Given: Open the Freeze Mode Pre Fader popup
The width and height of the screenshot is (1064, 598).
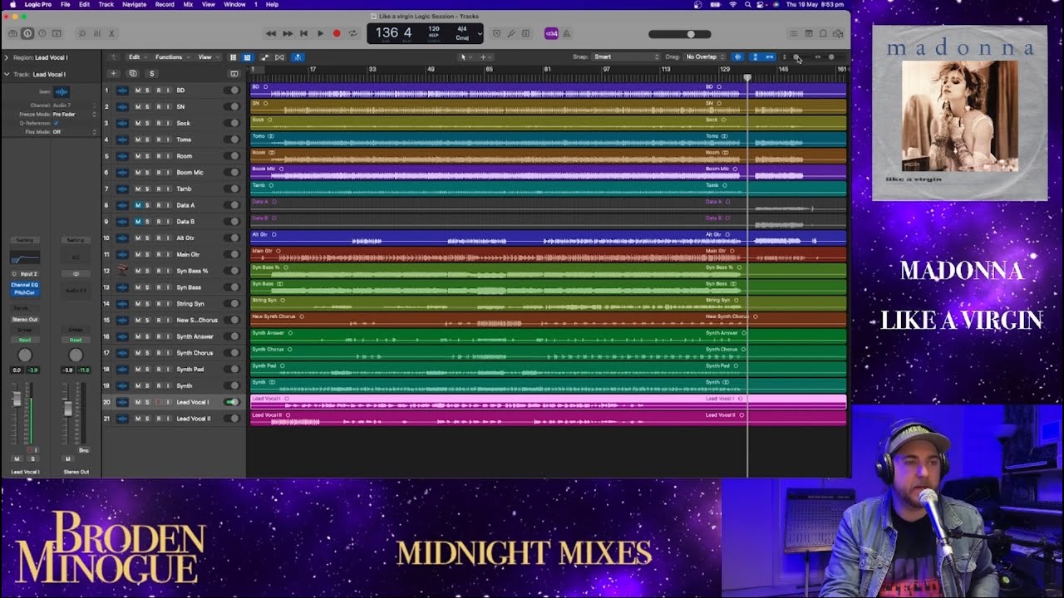Looking at the screenshot, I should coord(73,114).
